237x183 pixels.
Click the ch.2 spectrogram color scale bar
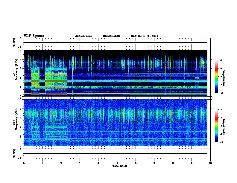click(216, 126)
